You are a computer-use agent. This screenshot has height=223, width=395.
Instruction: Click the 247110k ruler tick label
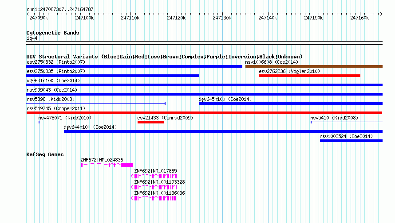(x=130, y=18)
